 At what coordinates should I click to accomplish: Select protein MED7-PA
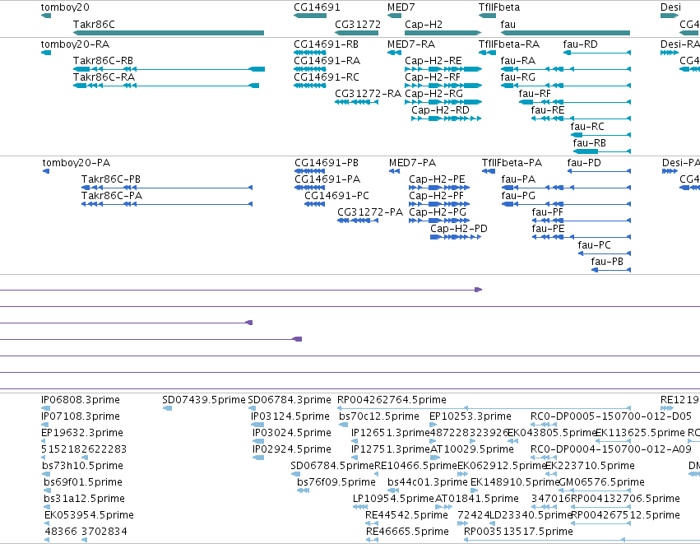(x=394, y=171)
